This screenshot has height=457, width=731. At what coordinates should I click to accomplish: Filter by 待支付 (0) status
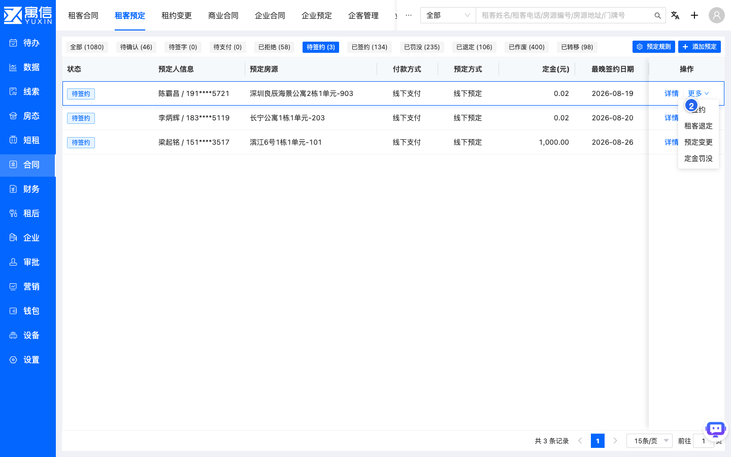tap(227, 47)
